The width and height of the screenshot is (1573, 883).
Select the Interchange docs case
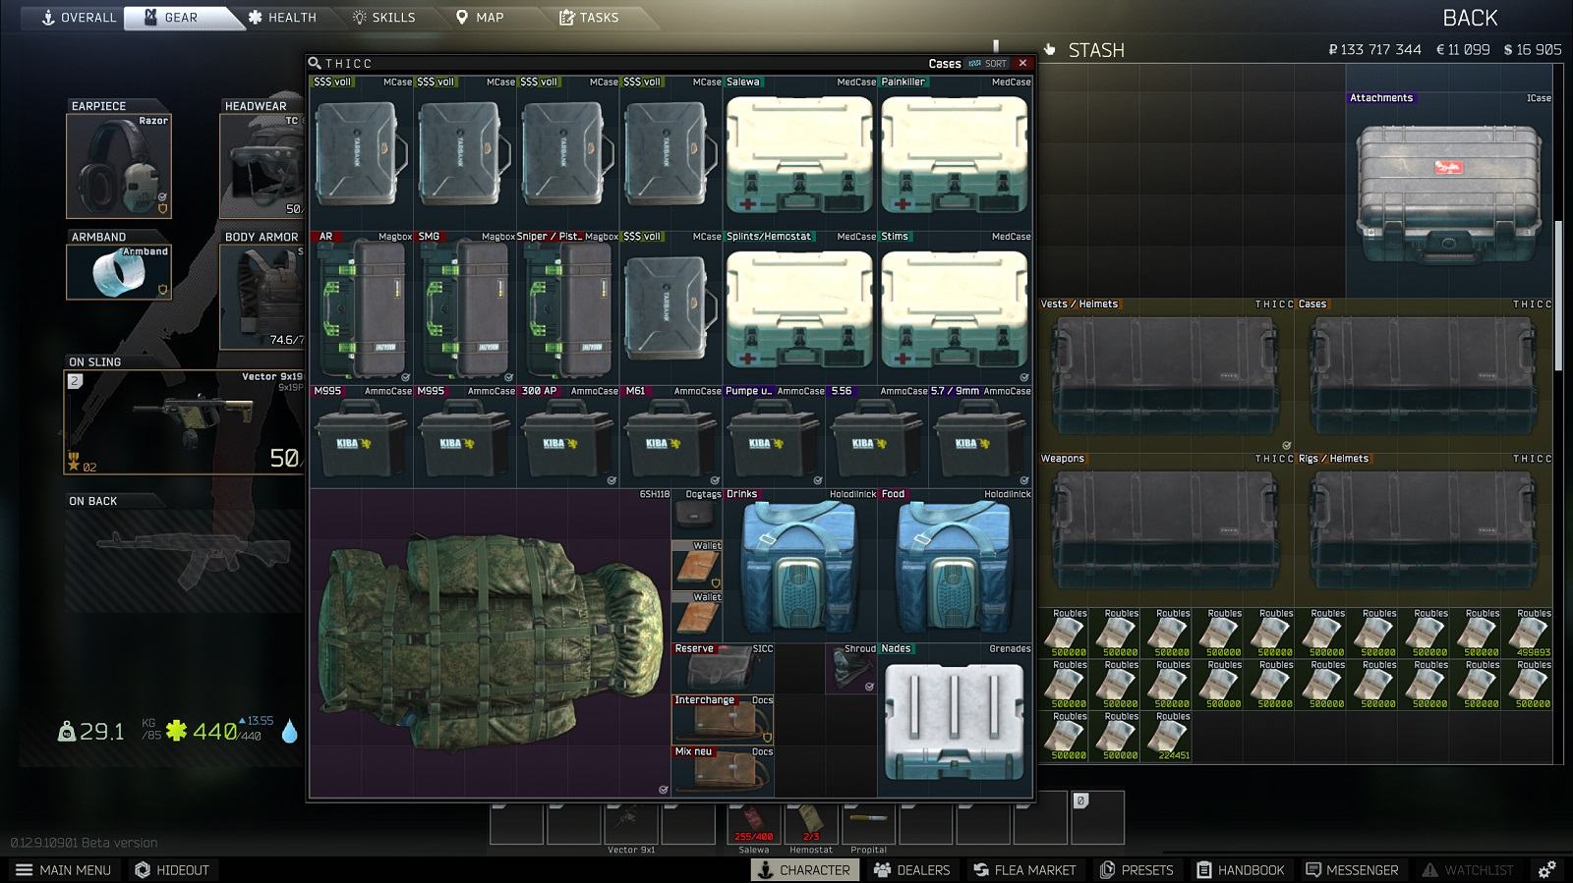pyautogui.click(x=723, y=720)
